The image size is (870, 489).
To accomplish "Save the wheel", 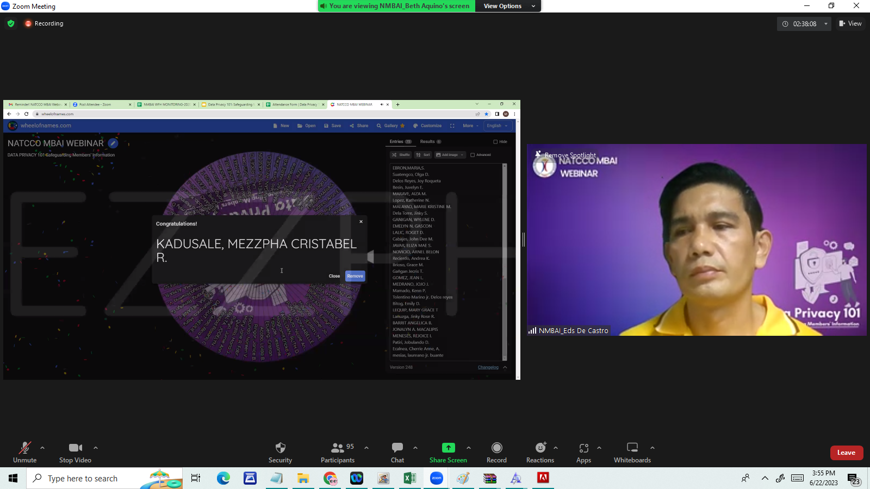I will 332,126.
